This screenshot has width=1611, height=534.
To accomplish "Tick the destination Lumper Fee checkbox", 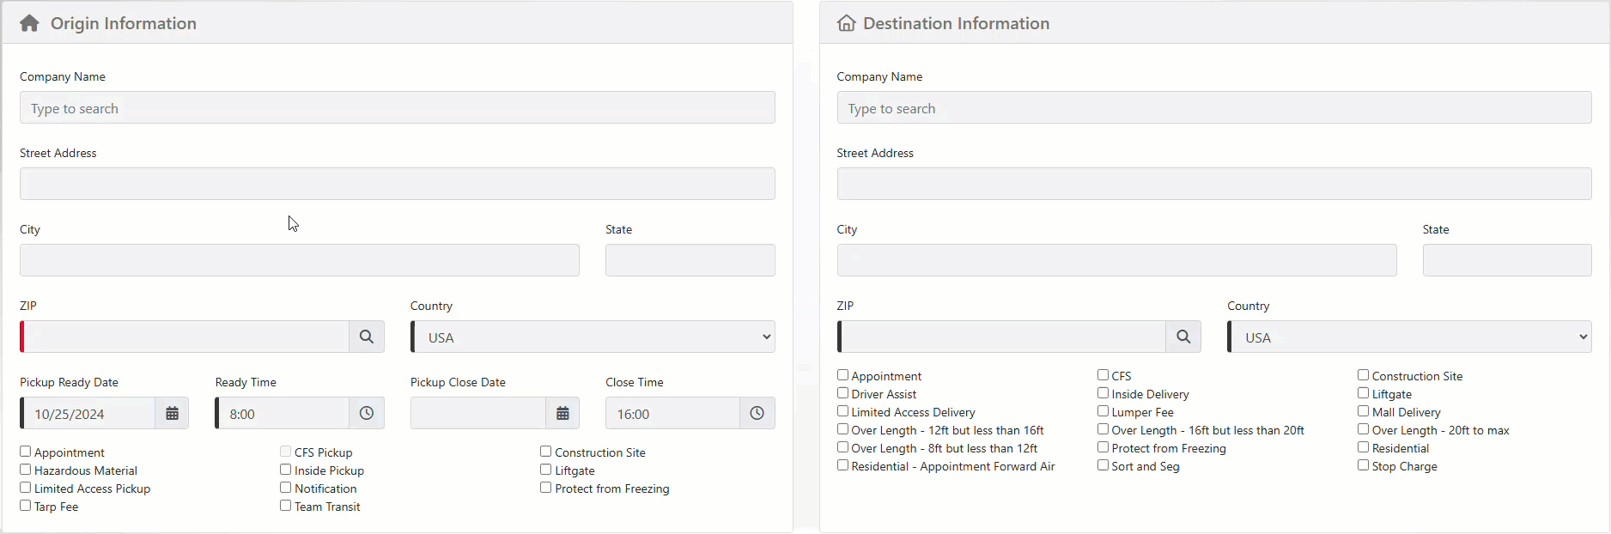I will [x=1103, y=411].
